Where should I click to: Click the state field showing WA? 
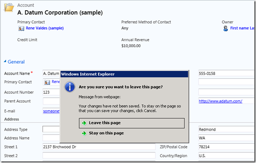pyautogui.click(x=226, y=138)
